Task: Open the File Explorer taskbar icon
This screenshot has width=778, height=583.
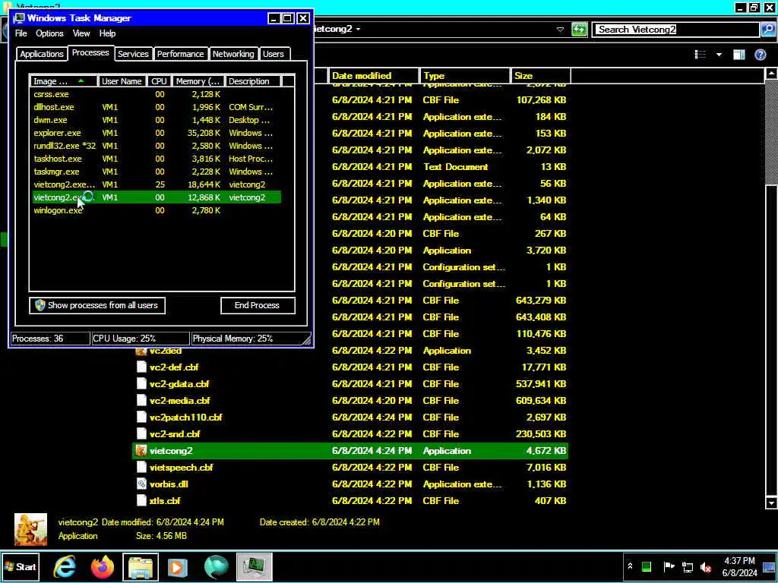Action: coord(141,567)
